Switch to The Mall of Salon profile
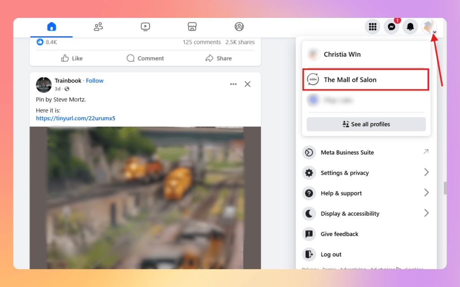 coord(366,80)
